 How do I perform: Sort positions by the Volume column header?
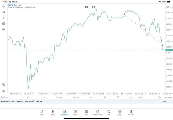tap(76, 97)
